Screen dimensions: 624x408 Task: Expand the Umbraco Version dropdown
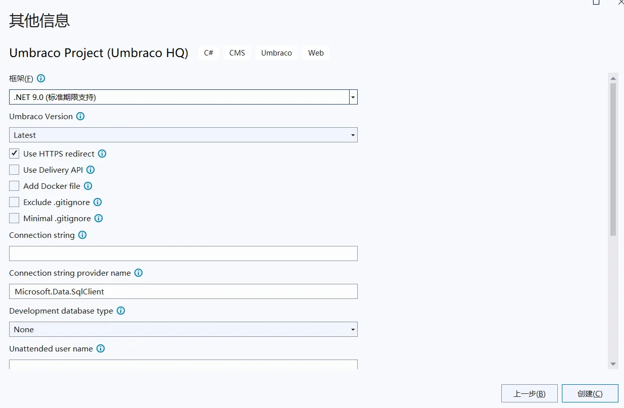pyautogui.click(x=353, y=135)
